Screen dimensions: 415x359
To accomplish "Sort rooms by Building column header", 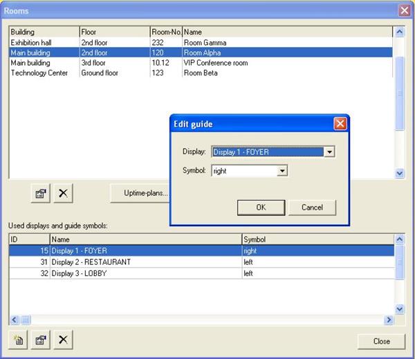I will coord(44,32).
